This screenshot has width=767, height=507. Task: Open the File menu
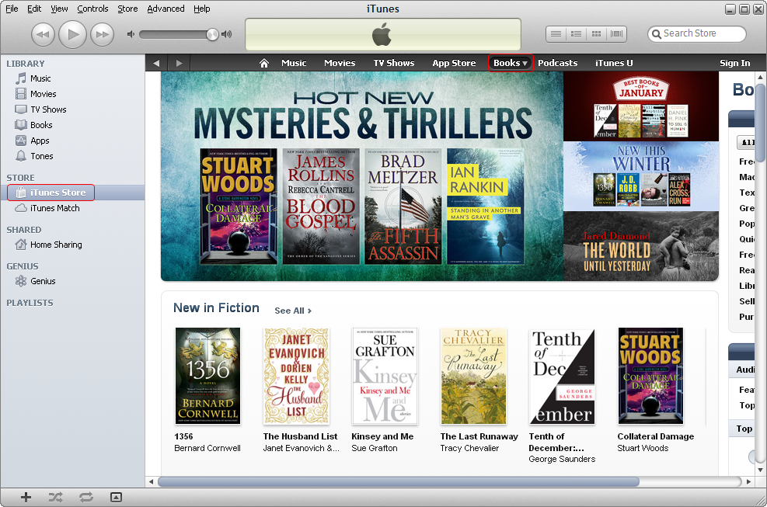point(12,9)
